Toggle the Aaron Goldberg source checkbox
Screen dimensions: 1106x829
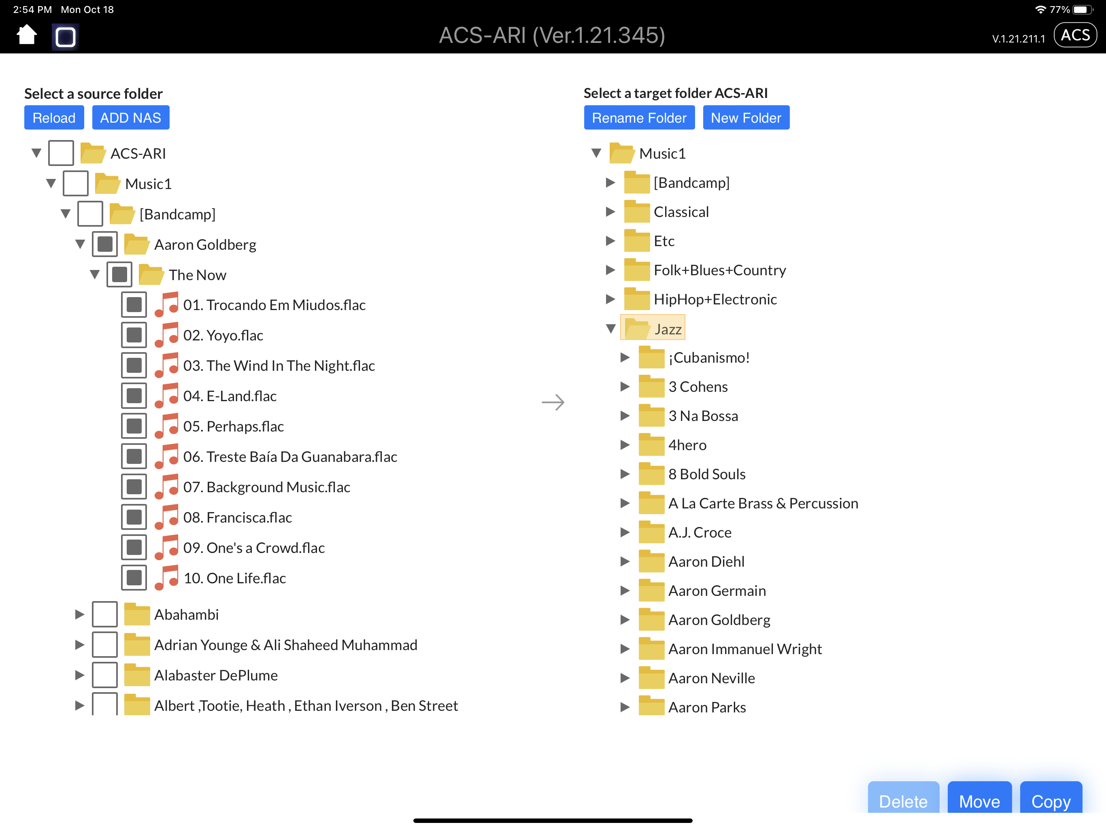pyautogui.click(x=104, y=244)
